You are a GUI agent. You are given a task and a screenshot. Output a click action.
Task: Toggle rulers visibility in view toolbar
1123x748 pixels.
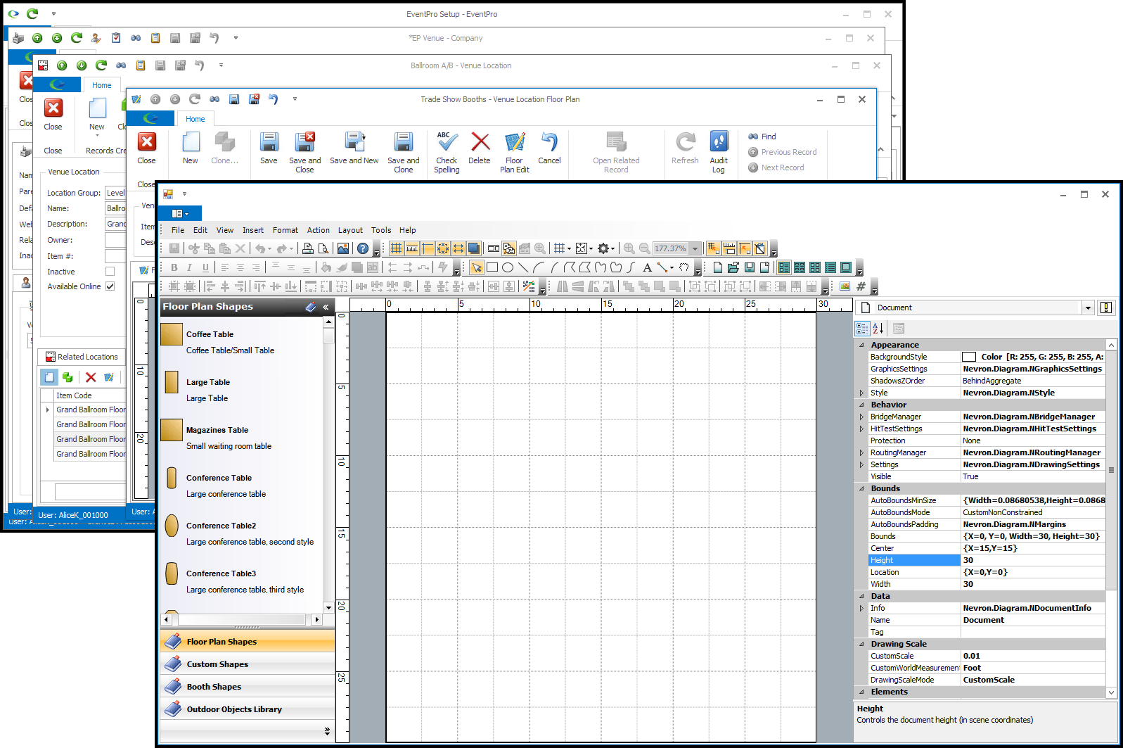(x=411, y=248)
